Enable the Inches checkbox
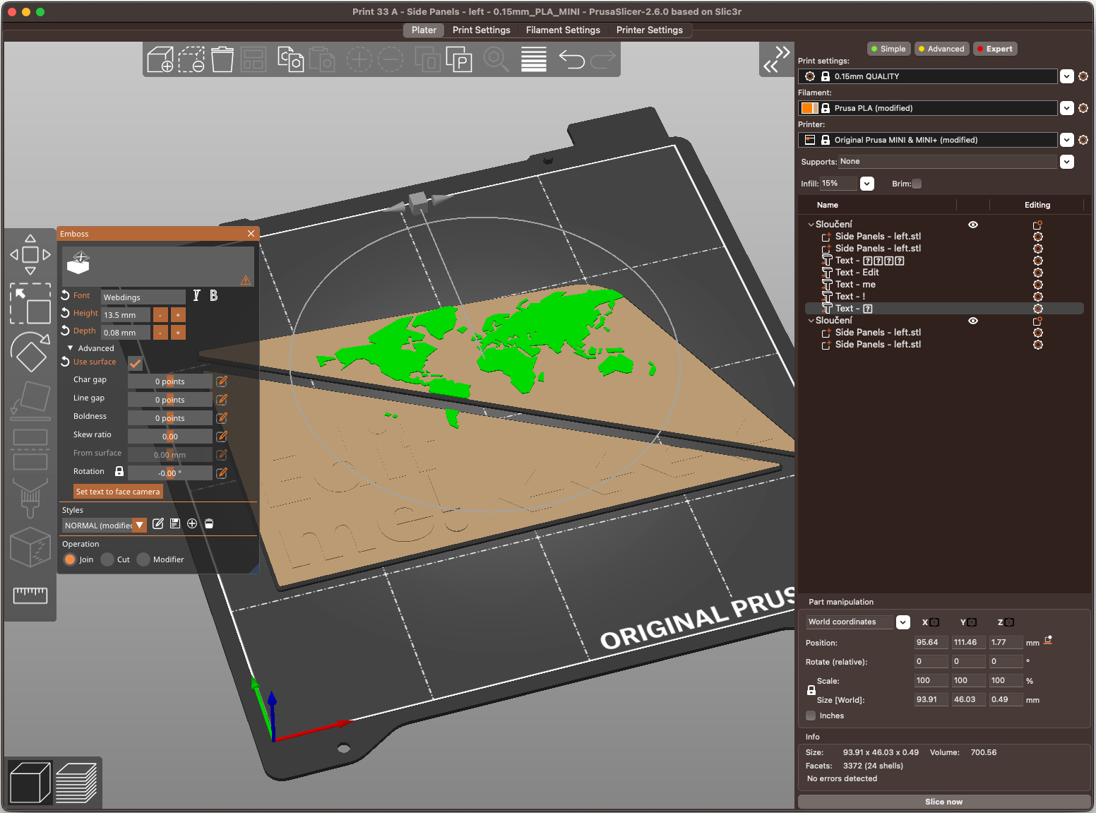Viewport: 1096px width, 813px height. pyautogui.click(x=811, y=716)
